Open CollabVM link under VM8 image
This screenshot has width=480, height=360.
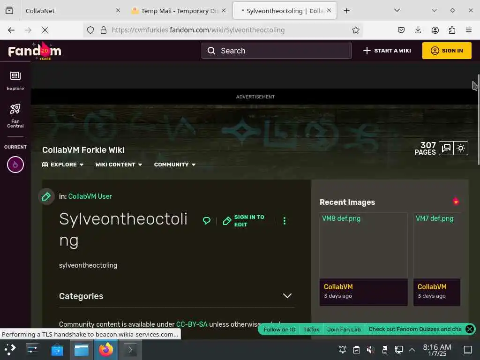click(x=338, y=287)
